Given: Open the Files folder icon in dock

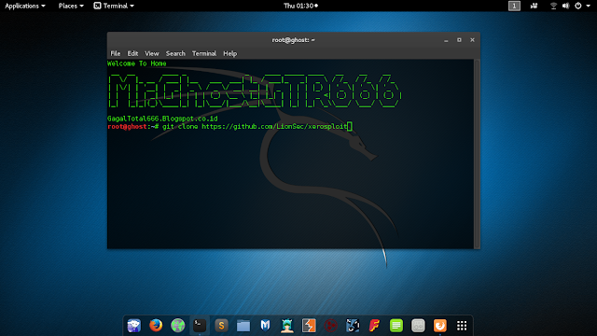Looking at the screenshot, I should click(x=243, y=326).
